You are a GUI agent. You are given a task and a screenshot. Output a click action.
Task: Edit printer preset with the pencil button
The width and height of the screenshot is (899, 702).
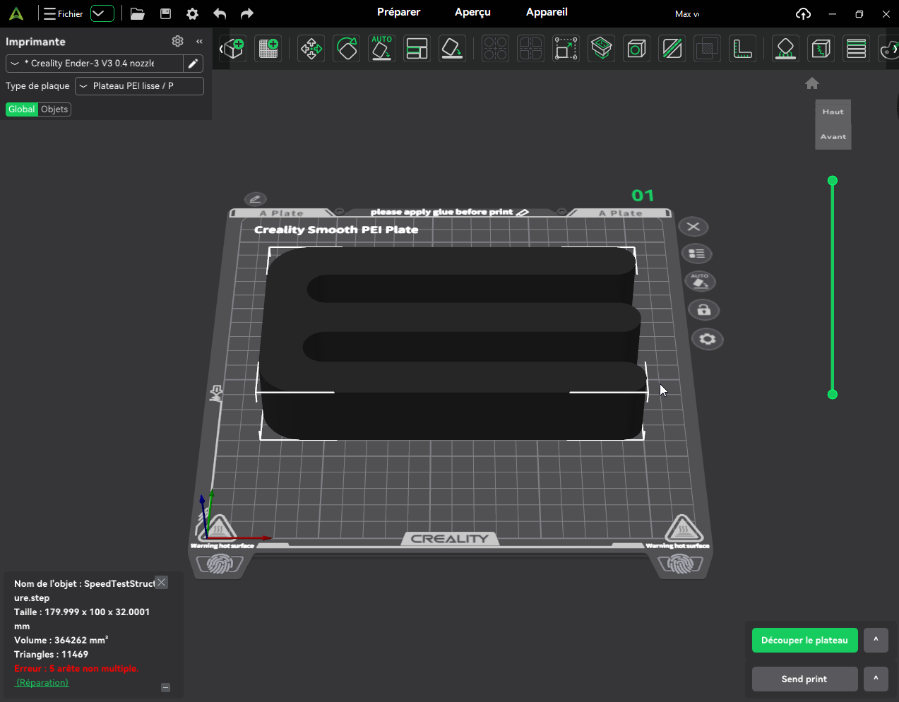click(193, 64)
